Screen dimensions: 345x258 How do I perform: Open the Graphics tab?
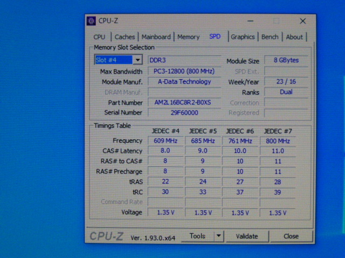coord(243,37)
